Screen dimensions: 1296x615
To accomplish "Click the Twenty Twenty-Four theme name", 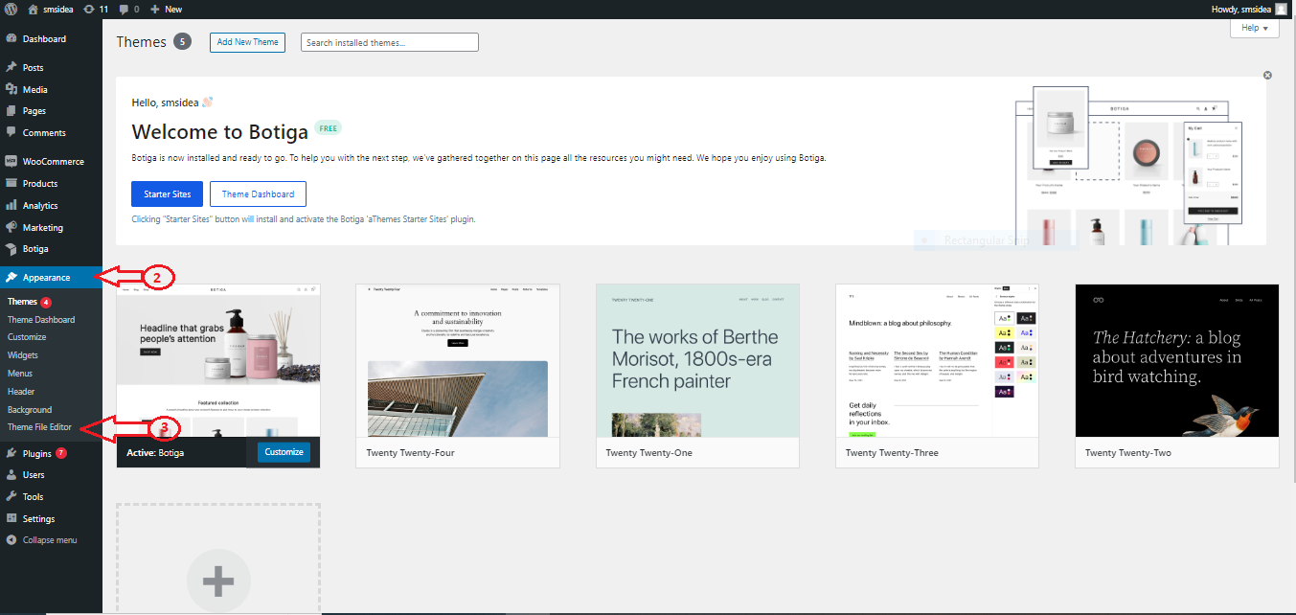I will coord(410,453).
